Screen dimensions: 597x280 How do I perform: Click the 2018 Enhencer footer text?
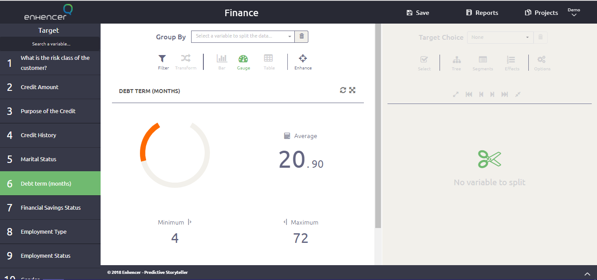click(x=147, y=273)
